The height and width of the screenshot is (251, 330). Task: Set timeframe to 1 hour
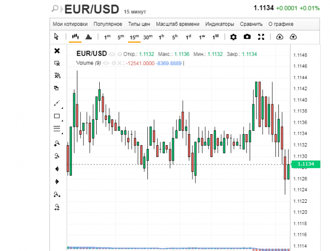click(x=161, y=37)
